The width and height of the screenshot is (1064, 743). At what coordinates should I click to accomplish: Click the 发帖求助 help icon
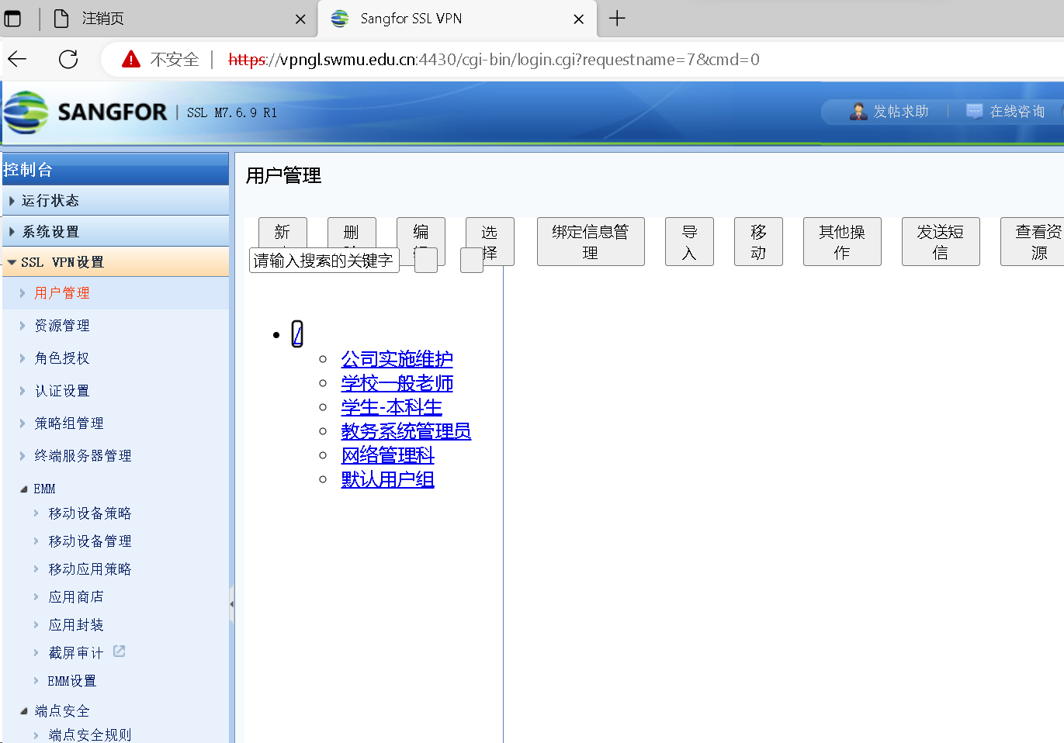858,112
